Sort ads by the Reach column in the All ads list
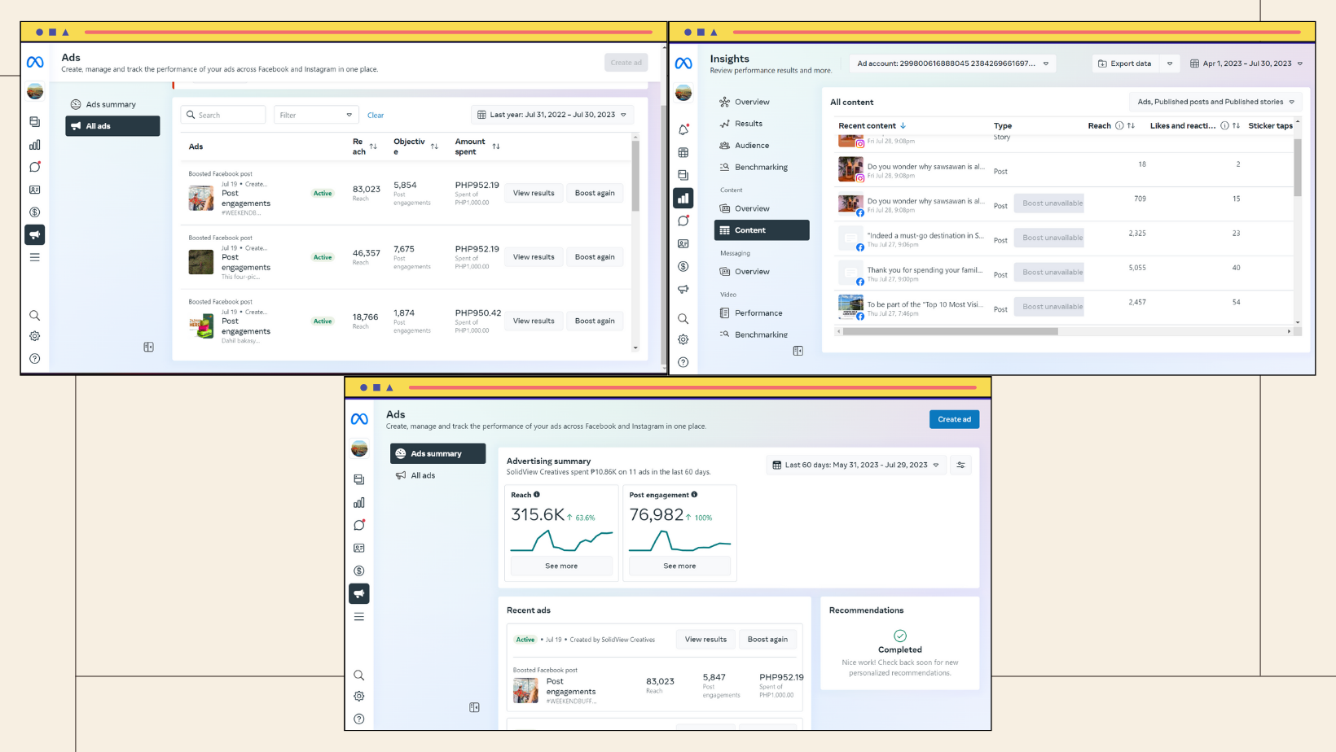The width and height of the screenshot is (1336, 752). (x=373, y=146)
